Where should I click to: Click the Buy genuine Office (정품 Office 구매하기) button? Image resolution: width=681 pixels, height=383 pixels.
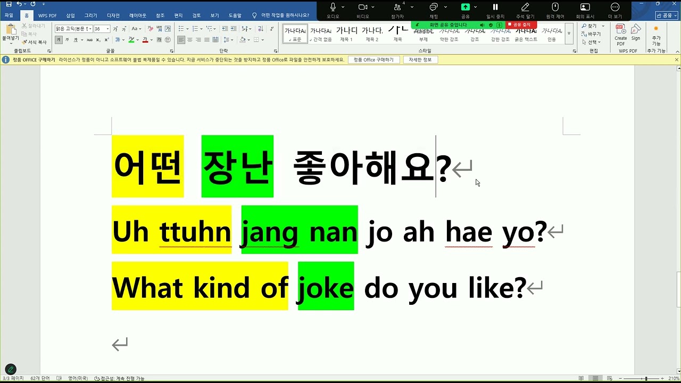point(373,60)
